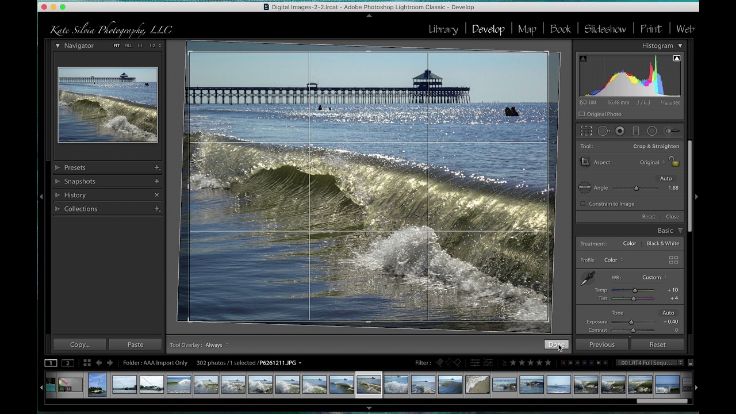
Task: Add a new preset with plus icon
Action: click(x=156, y=167)
